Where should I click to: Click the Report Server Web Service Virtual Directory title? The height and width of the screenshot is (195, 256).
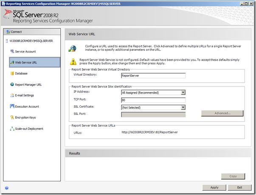pos(101,70)
